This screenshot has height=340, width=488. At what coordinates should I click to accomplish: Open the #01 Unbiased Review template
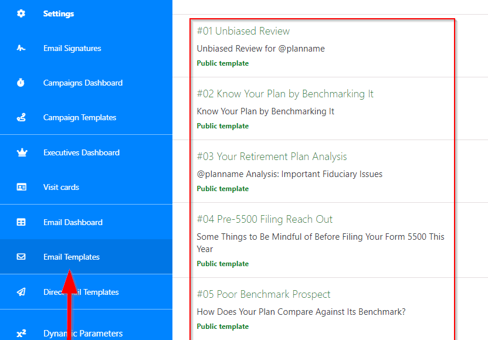click(243, 31)
